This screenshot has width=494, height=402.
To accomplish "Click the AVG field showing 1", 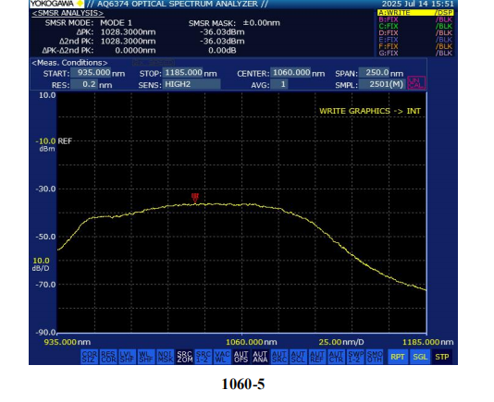I will pos(279,84).
